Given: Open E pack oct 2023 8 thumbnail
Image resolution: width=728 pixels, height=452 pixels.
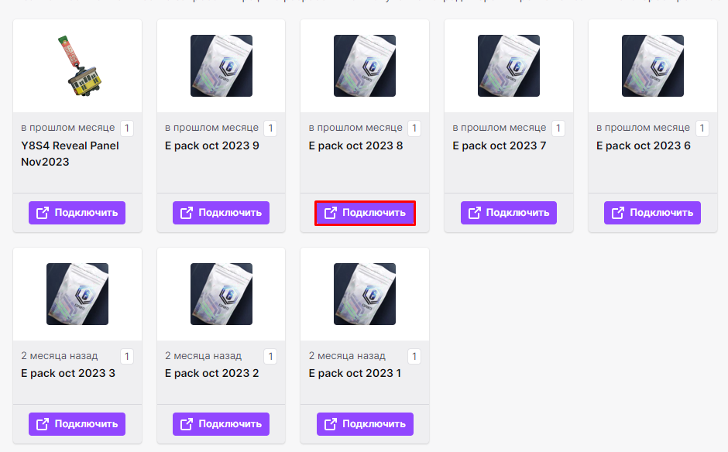Looking at the screenshot, I should [365, 66].
